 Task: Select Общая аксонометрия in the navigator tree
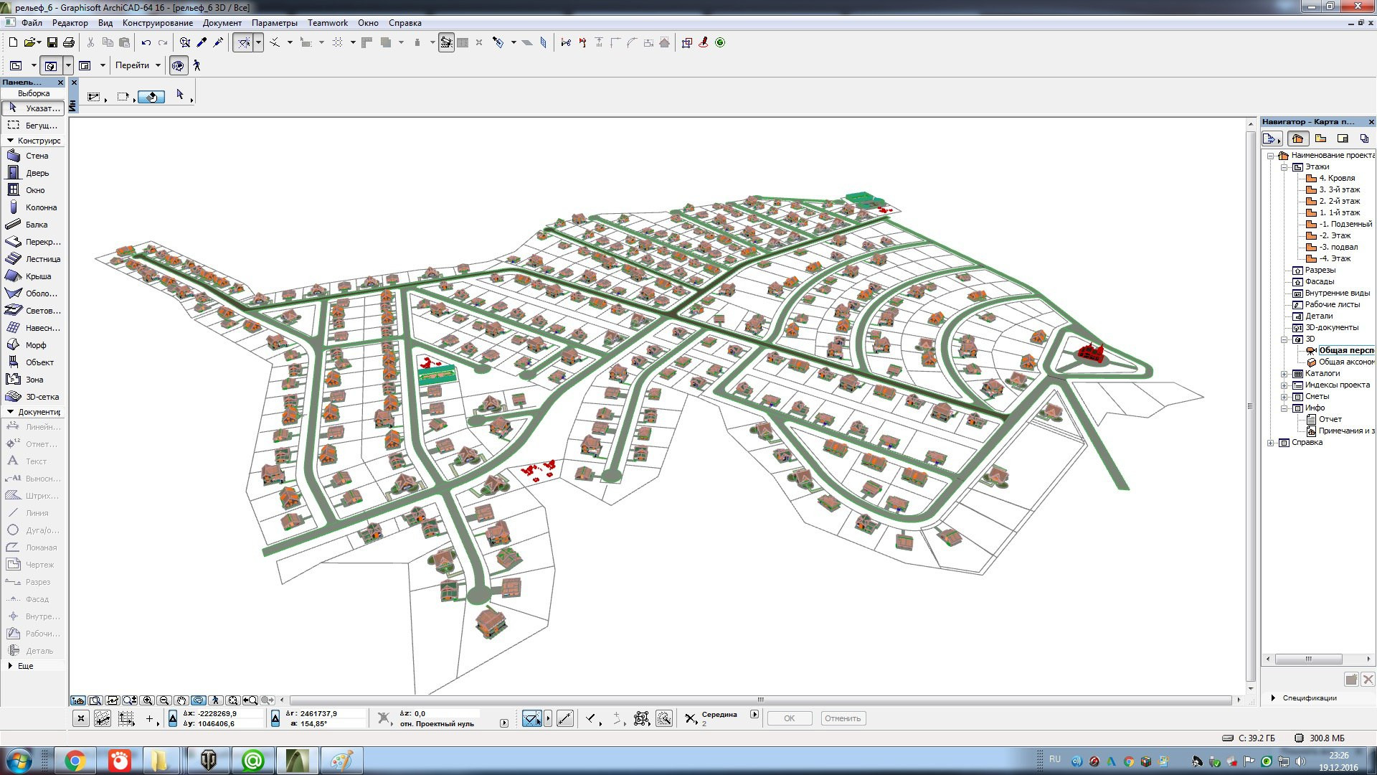(x=1345, y=362)
